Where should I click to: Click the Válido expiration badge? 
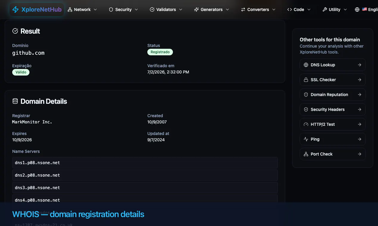[21, 72]
